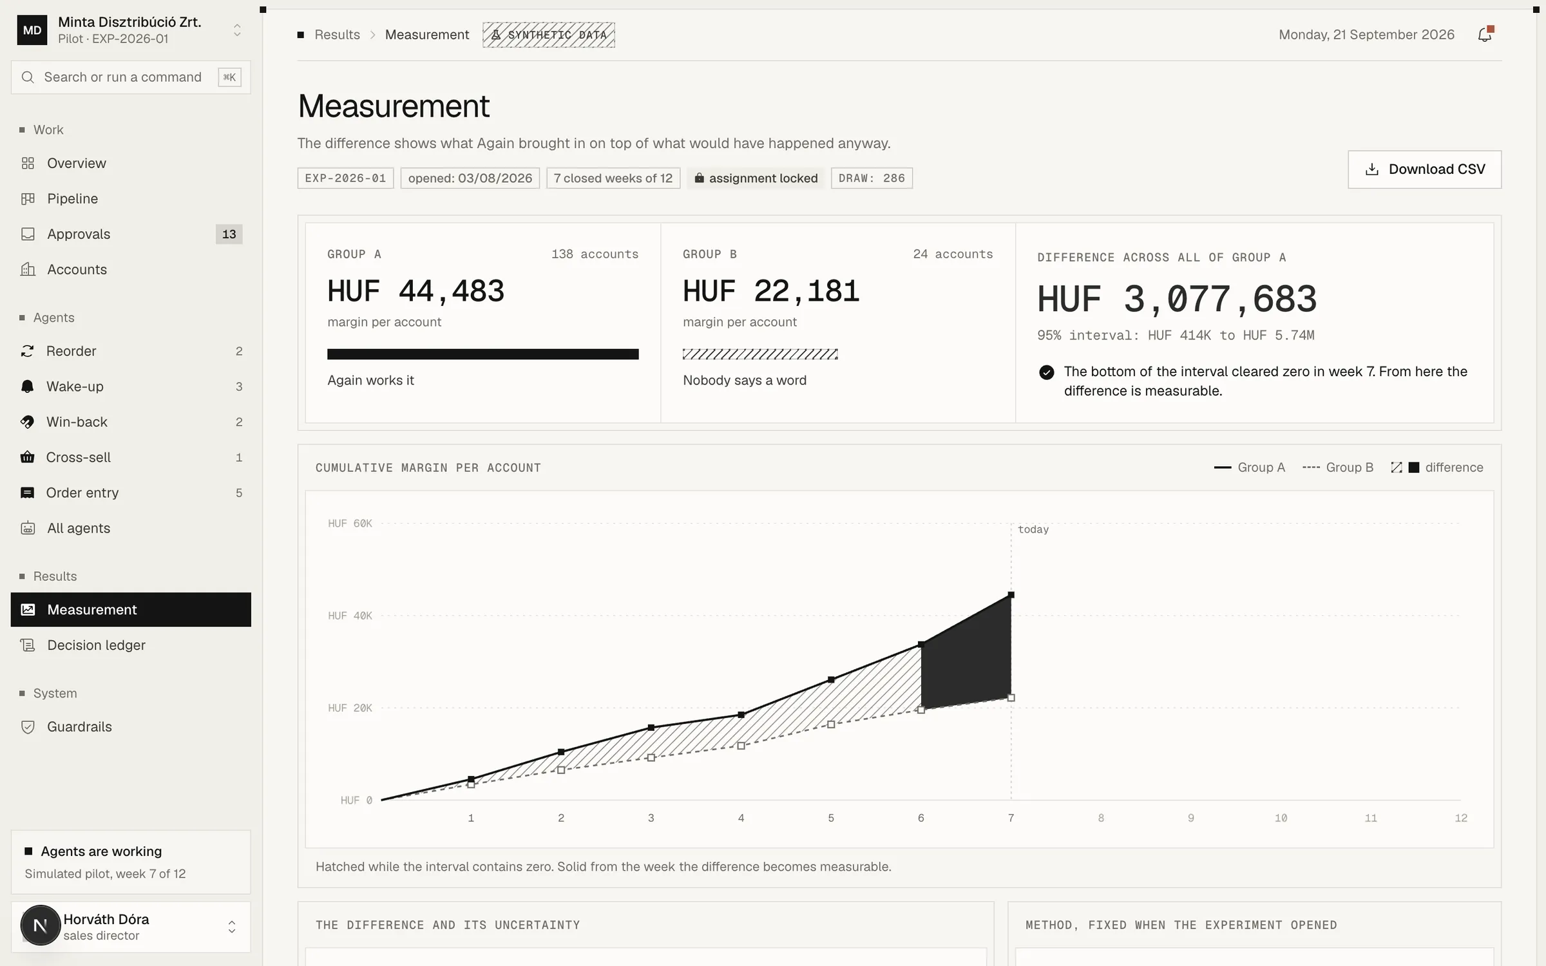Viewport: 1546px width, 966px height.
Task: Click the Agents are working status card
Action: click(131, 862)
